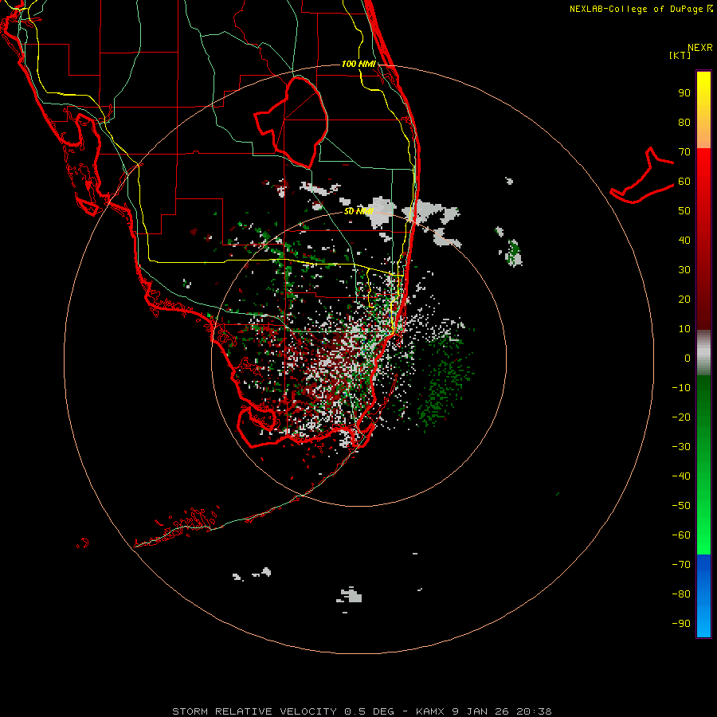Click the -30 value on velocity scale
This screenshot has height=717, width=717.
click(x=681, y=447)
